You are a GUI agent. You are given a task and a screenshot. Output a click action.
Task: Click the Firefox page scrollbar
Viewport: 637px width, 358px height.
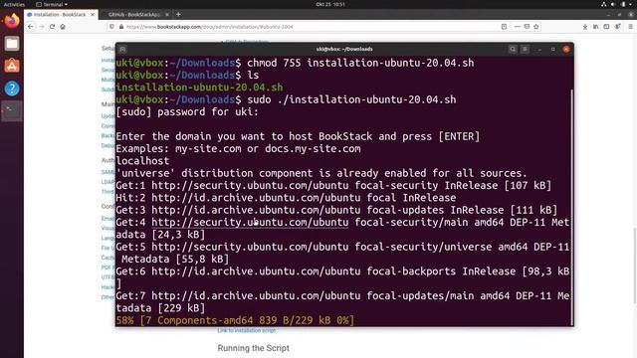coord(635,266)
